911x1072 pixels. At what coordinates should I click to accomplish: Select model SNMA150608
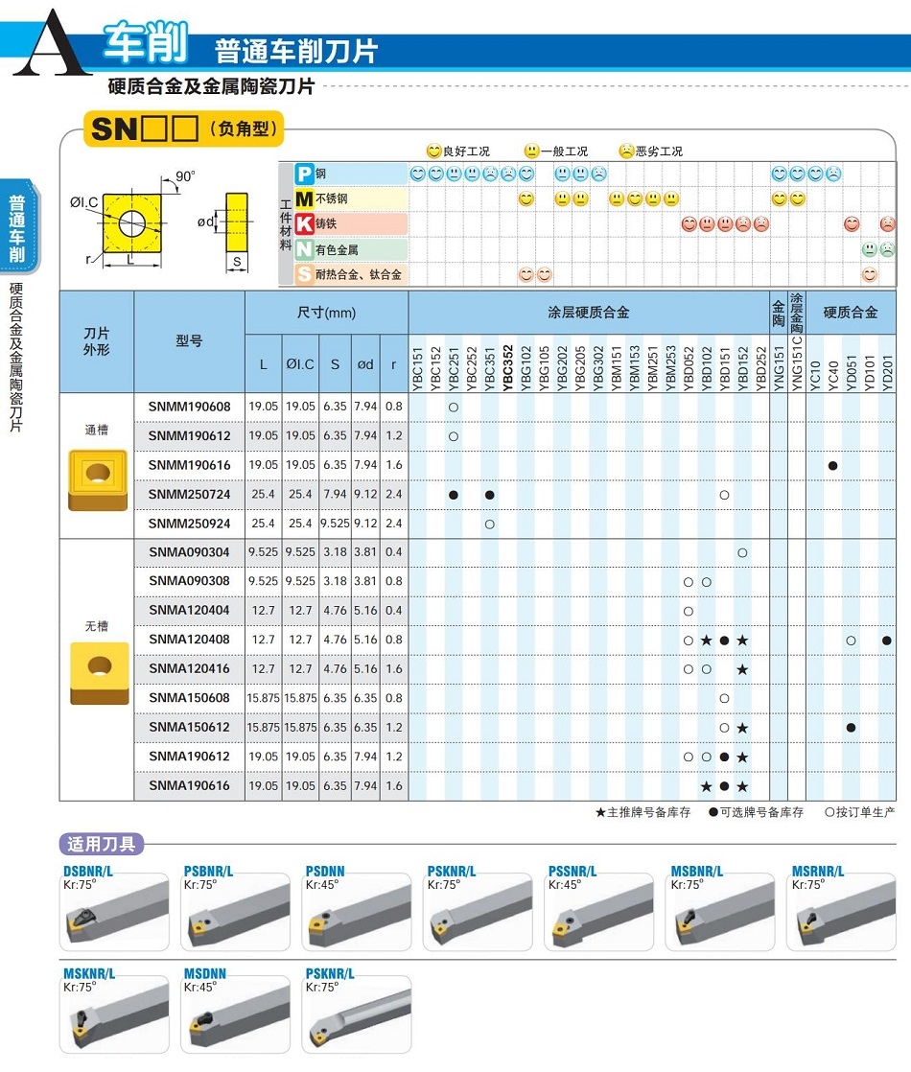tap(190, 698)
